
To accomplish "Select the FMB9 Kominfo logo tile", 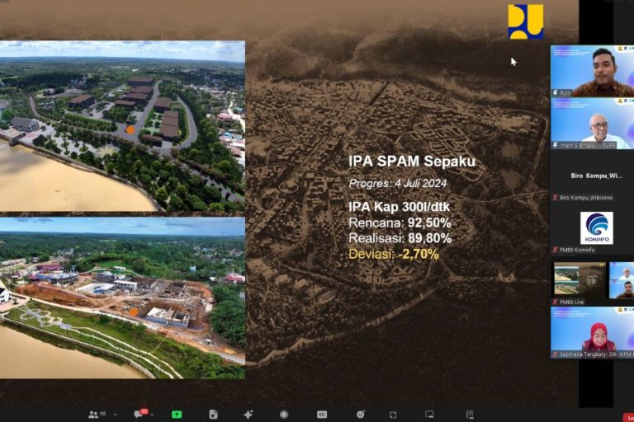I will click(x=591, y=228).
